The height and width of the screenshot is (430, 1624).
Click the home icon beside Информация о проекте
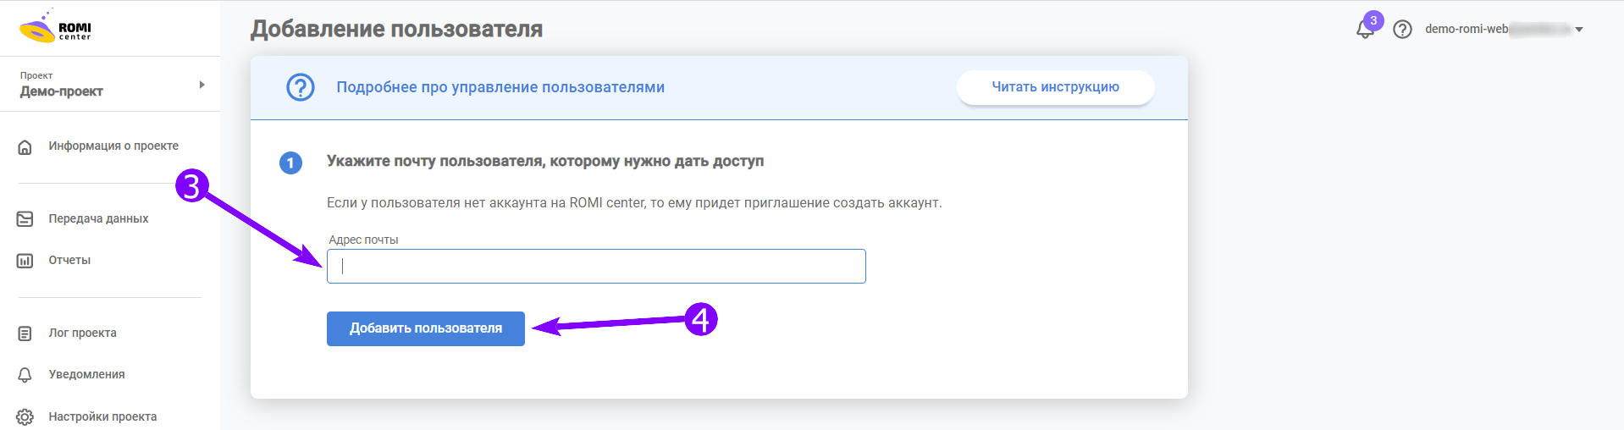25,146
